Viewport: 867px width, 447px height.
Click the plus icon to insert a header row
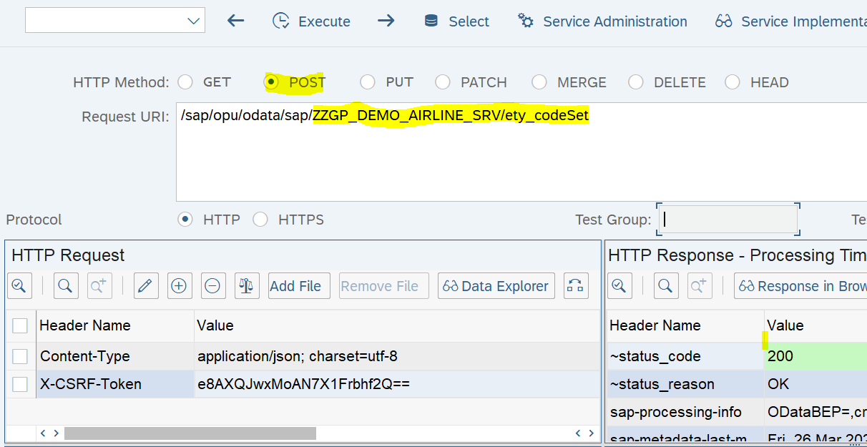(179, 285)
